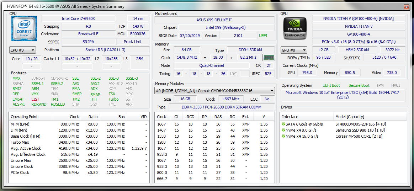
Task: Click the red EIST feature label
Action: point(35,99)
